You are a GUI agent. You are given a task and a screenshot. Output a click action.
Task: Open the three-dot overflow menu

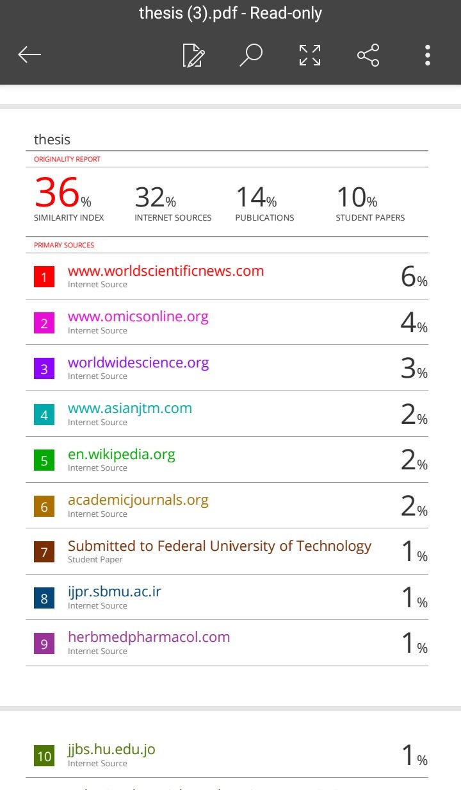point(428,55)
